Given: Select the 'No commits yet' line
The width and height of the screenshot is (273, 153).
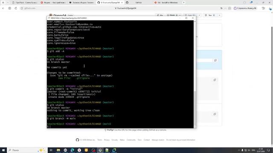Looking at the screenshot, I should pyautogui.click(x=57, y=67).
